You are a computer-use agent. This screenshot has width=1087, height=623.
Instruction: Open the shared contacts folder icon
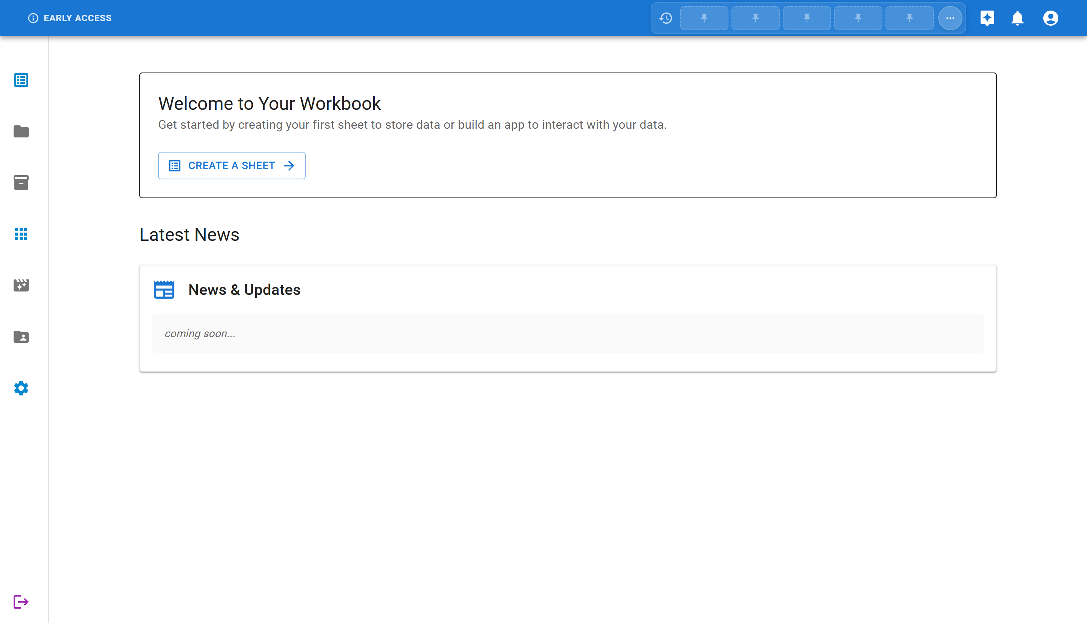(x=20, y=337)
